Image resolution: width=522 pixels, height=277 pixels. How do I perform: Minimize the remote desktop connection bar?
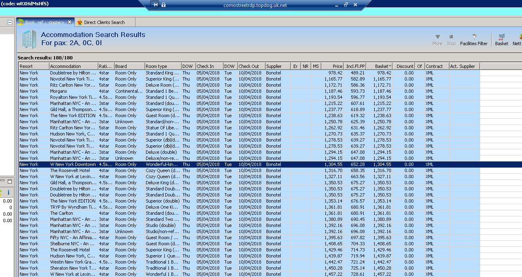(336, 5)
